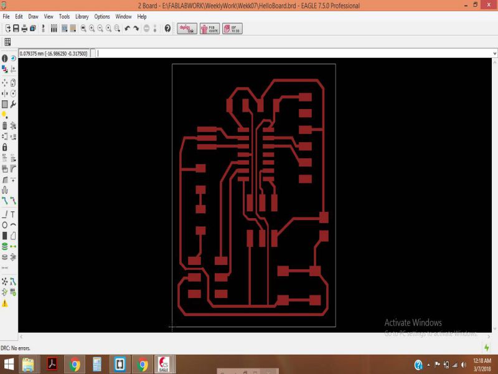The height and width of the screenshot is (374, 498).
Task: Select the Name tool
Action: click(x=4, y=158)
